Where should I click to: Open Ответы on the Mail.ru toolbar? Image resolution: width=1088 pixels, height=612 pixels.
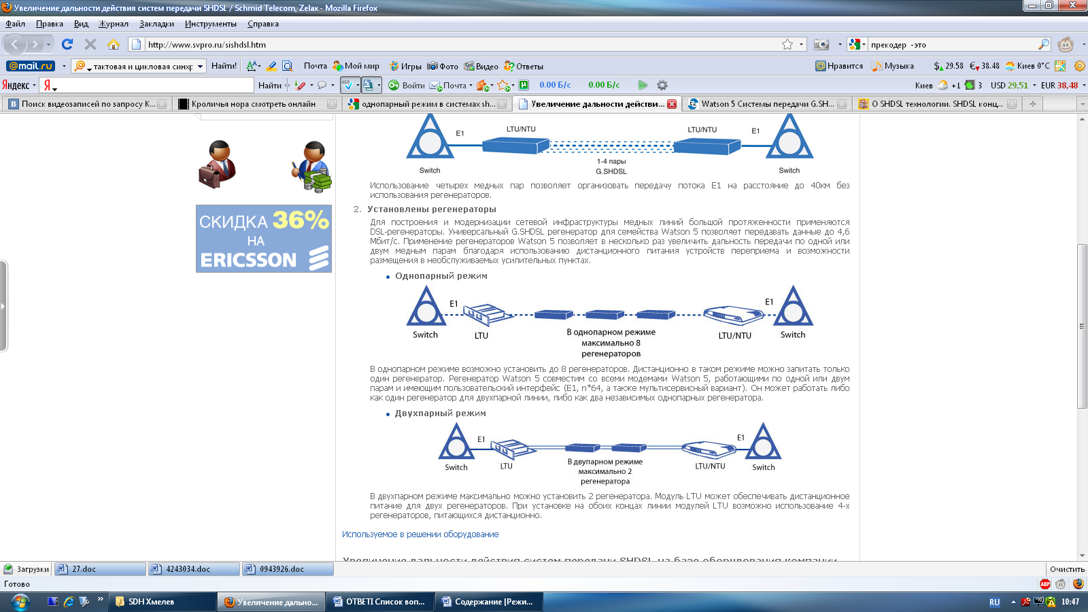tap(524, 66)
